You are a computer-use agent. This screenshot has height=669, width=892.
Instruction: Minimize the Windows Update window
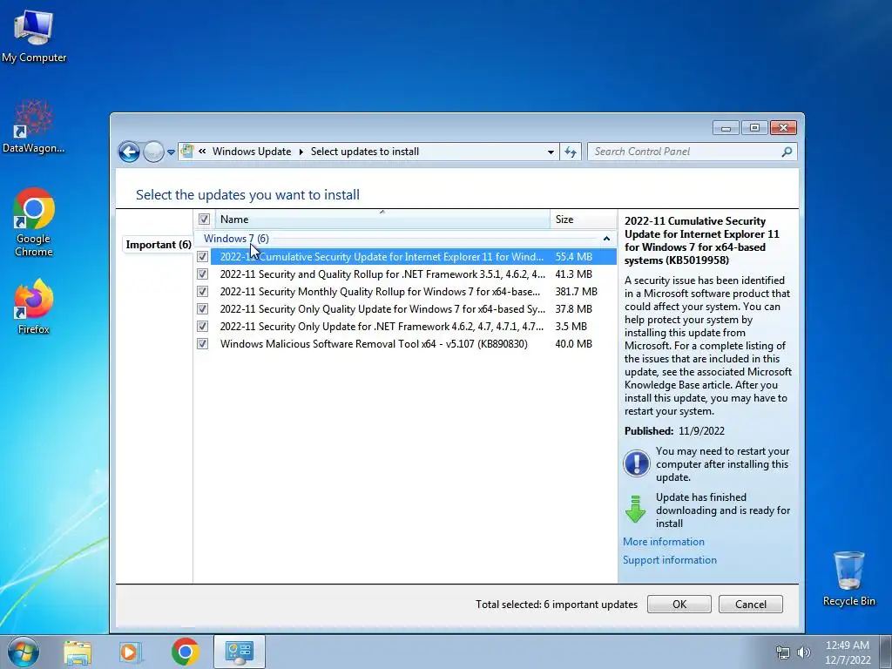coord(726,128)
